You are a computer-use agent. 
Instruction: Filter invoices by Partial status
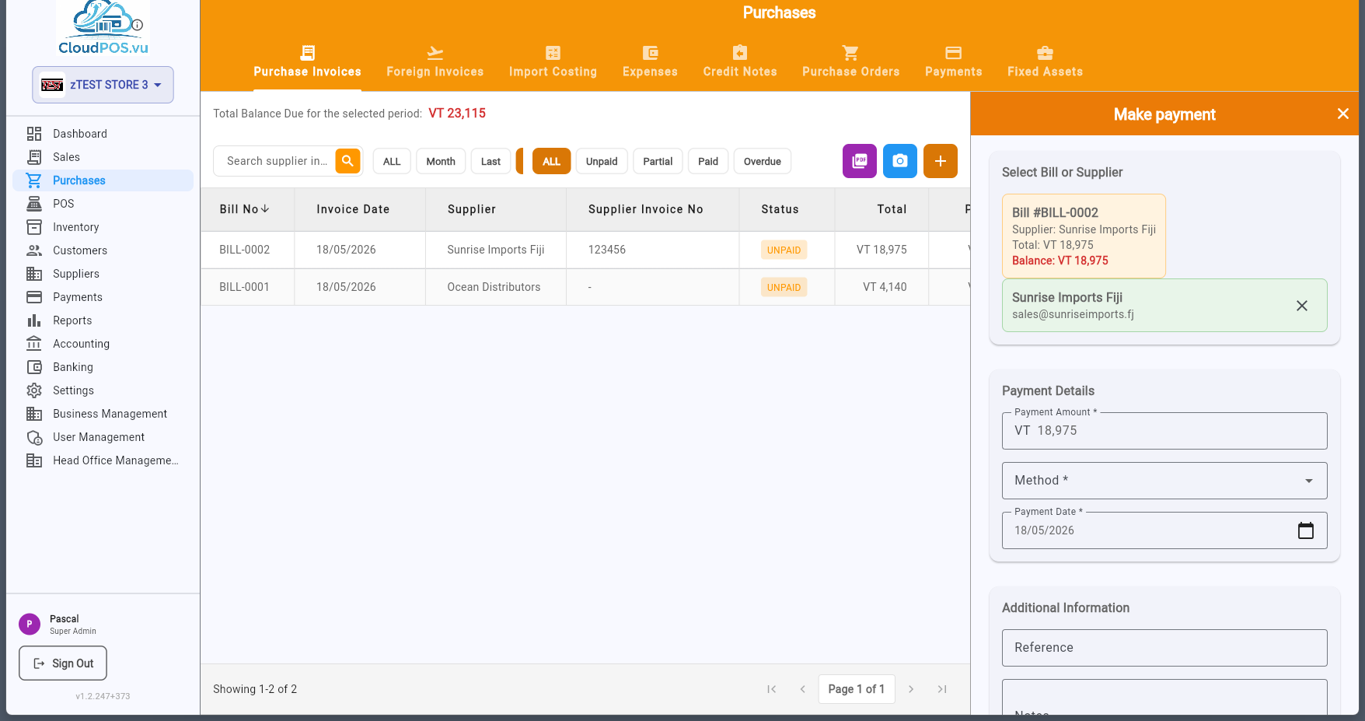pyautogui.click(x=658, y=161)
